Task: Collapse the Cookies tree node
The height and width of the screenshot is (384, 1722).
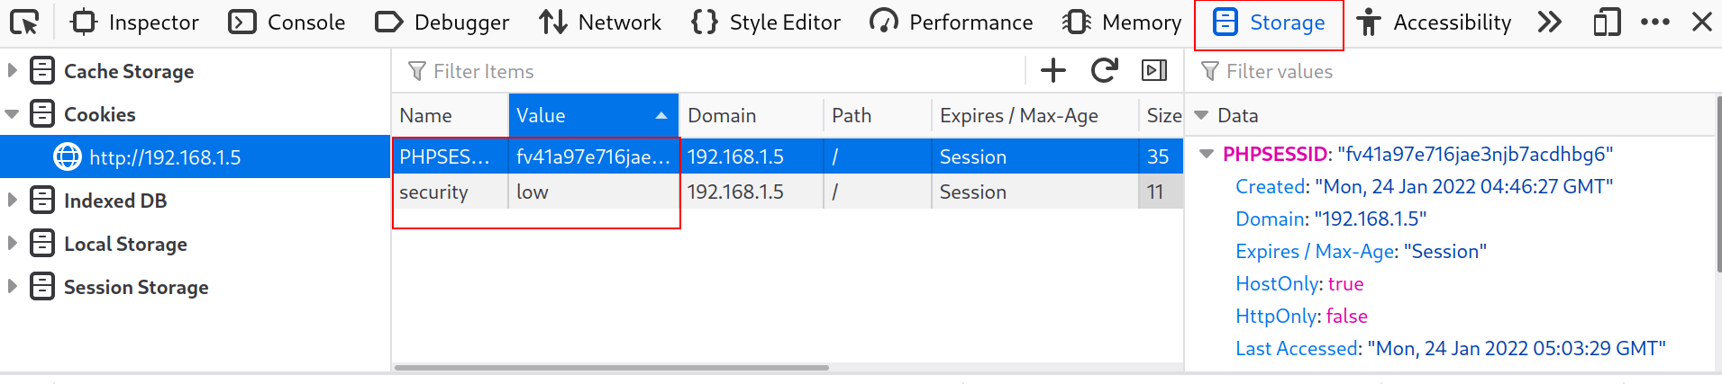Action: 13,114
